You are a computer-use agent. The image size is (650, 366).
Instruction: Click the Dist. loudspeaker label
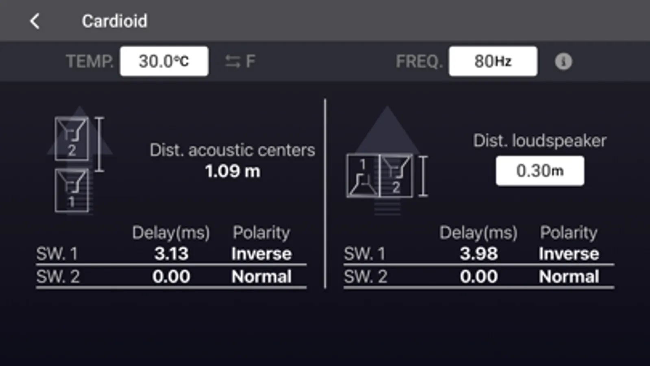click(540, 140)
